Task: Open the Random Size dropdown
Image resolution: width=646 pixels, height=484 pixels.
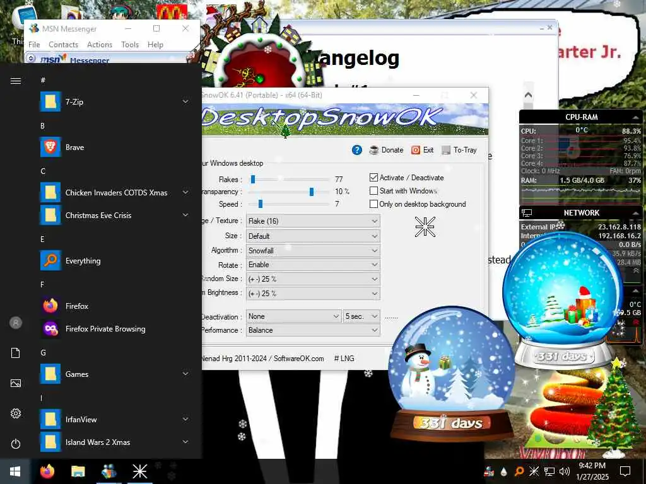Action: tap(313, 279)
